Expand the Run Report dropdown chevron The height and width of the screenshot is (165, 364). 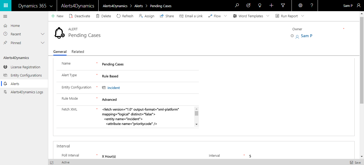coord(302,16)
